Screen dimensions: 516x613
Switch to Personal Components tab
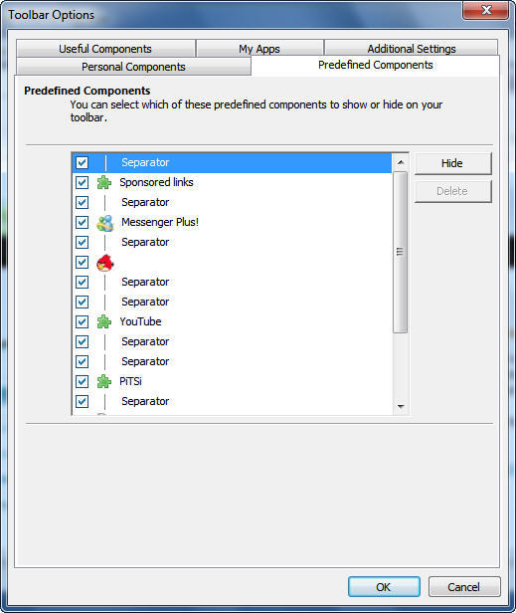point(133,67)
